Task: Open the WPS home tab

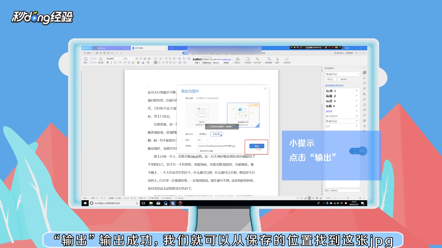Action: pyautogui.click(x=86, y=48)
